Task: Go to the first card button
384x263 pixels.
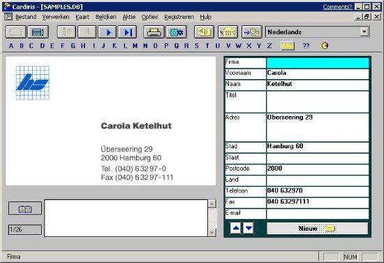Action: pos(67,32)
